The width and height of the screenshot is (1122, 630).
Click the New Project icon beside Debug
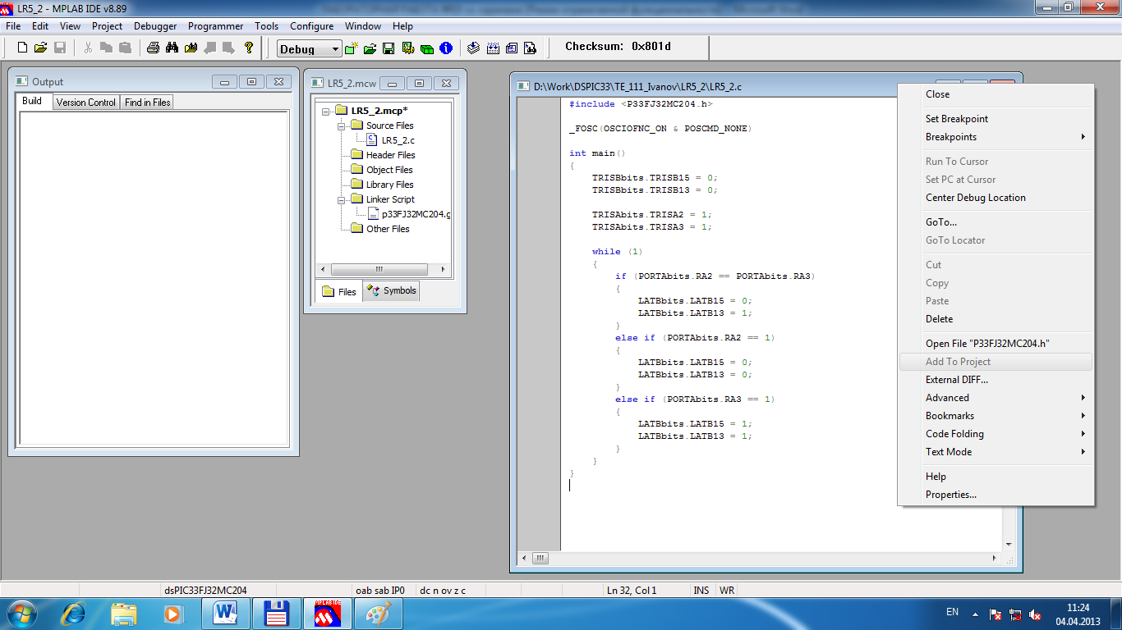coord(352,48)
